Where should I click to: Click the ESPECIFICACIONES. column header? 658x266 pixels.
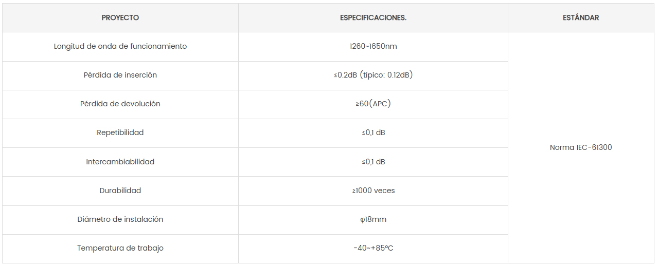[x=373, y=18]
